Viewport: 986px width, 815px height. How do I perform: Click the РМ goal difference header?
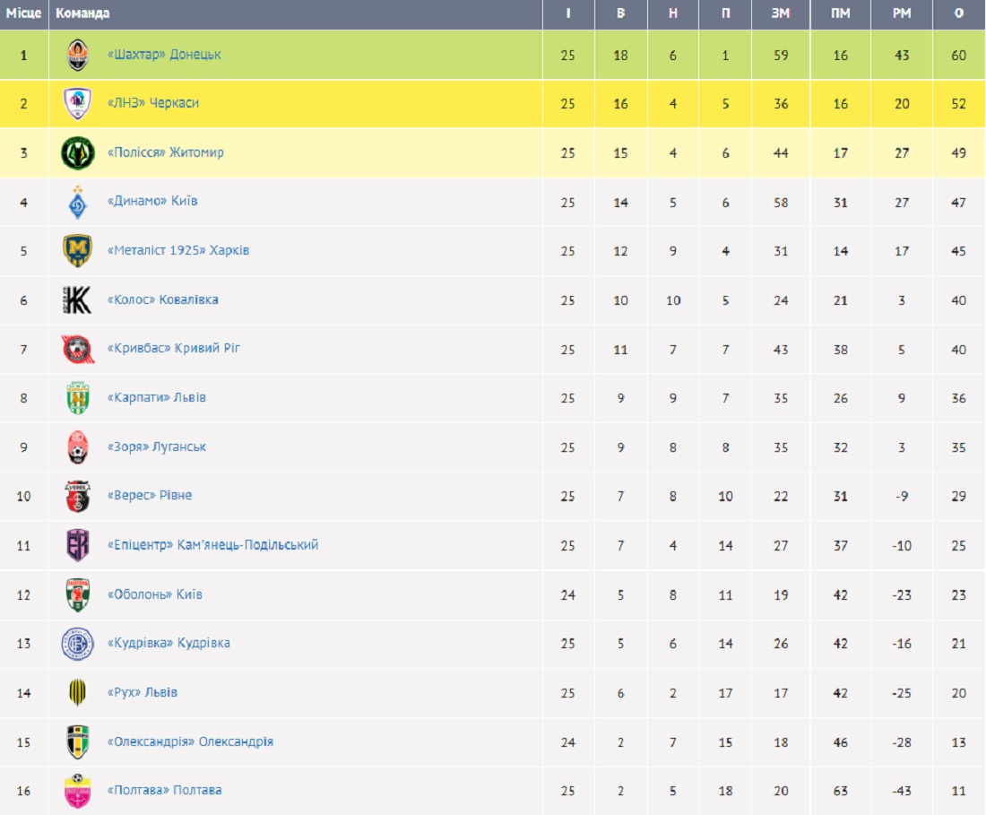click(902, 13)
